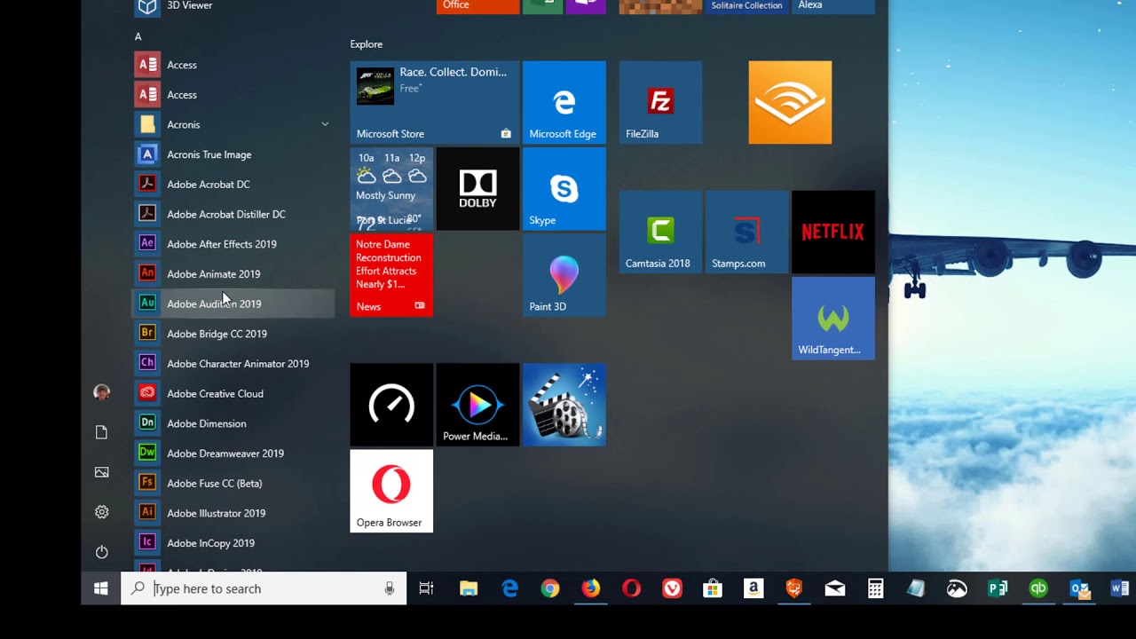Open the first Access entry in app list

tap(233, 65)
